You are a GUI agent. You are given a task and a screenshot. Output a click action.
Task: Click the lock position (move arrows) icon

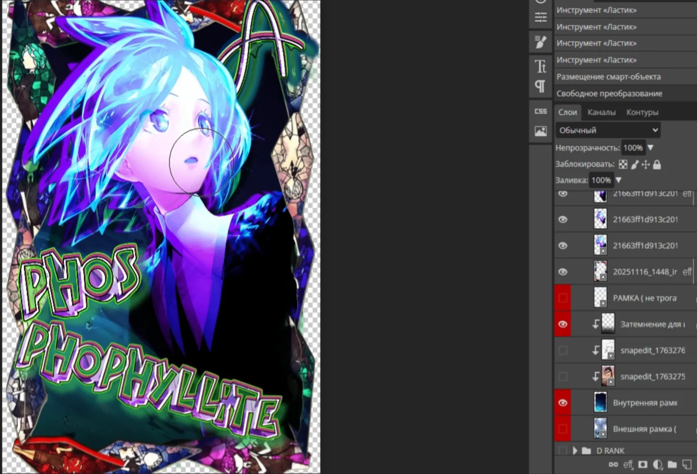[x=646, y=164]
